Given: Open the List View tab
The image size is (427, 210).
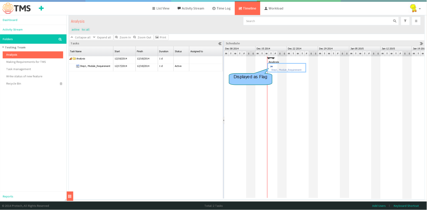Looking at the screenshot, I should (161, 8).
